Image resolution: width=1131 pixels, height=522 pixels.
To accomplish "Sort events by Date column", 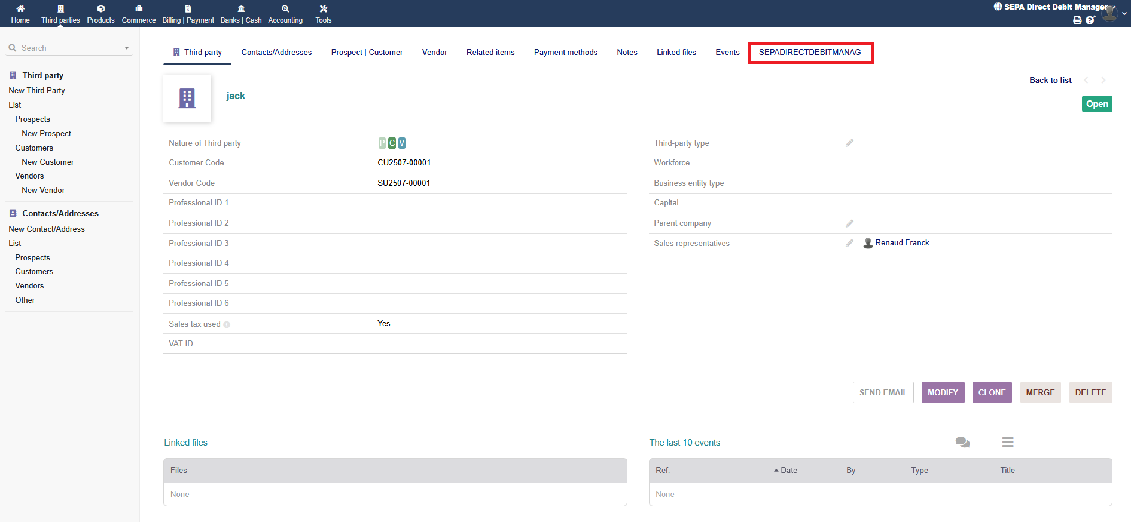I will coord(788,471).
